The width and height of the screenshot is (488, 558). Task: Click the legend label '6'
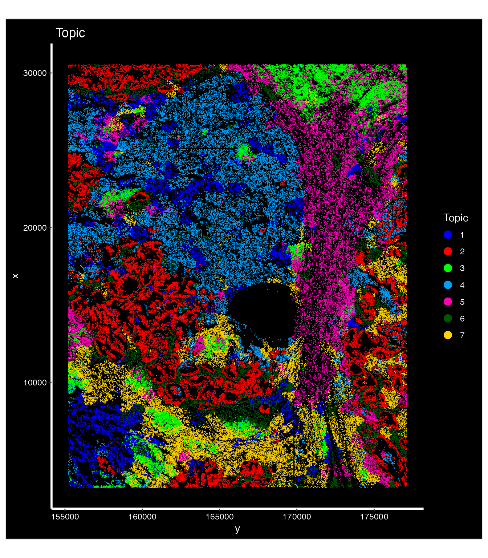462,319
